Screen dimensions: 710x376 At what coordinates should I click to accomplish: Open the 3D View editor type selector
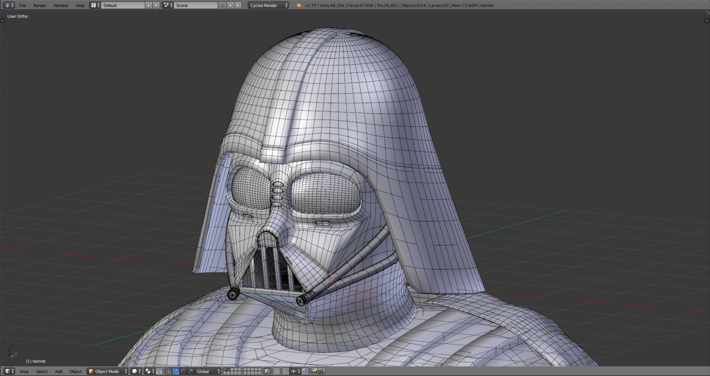[9, 371]
